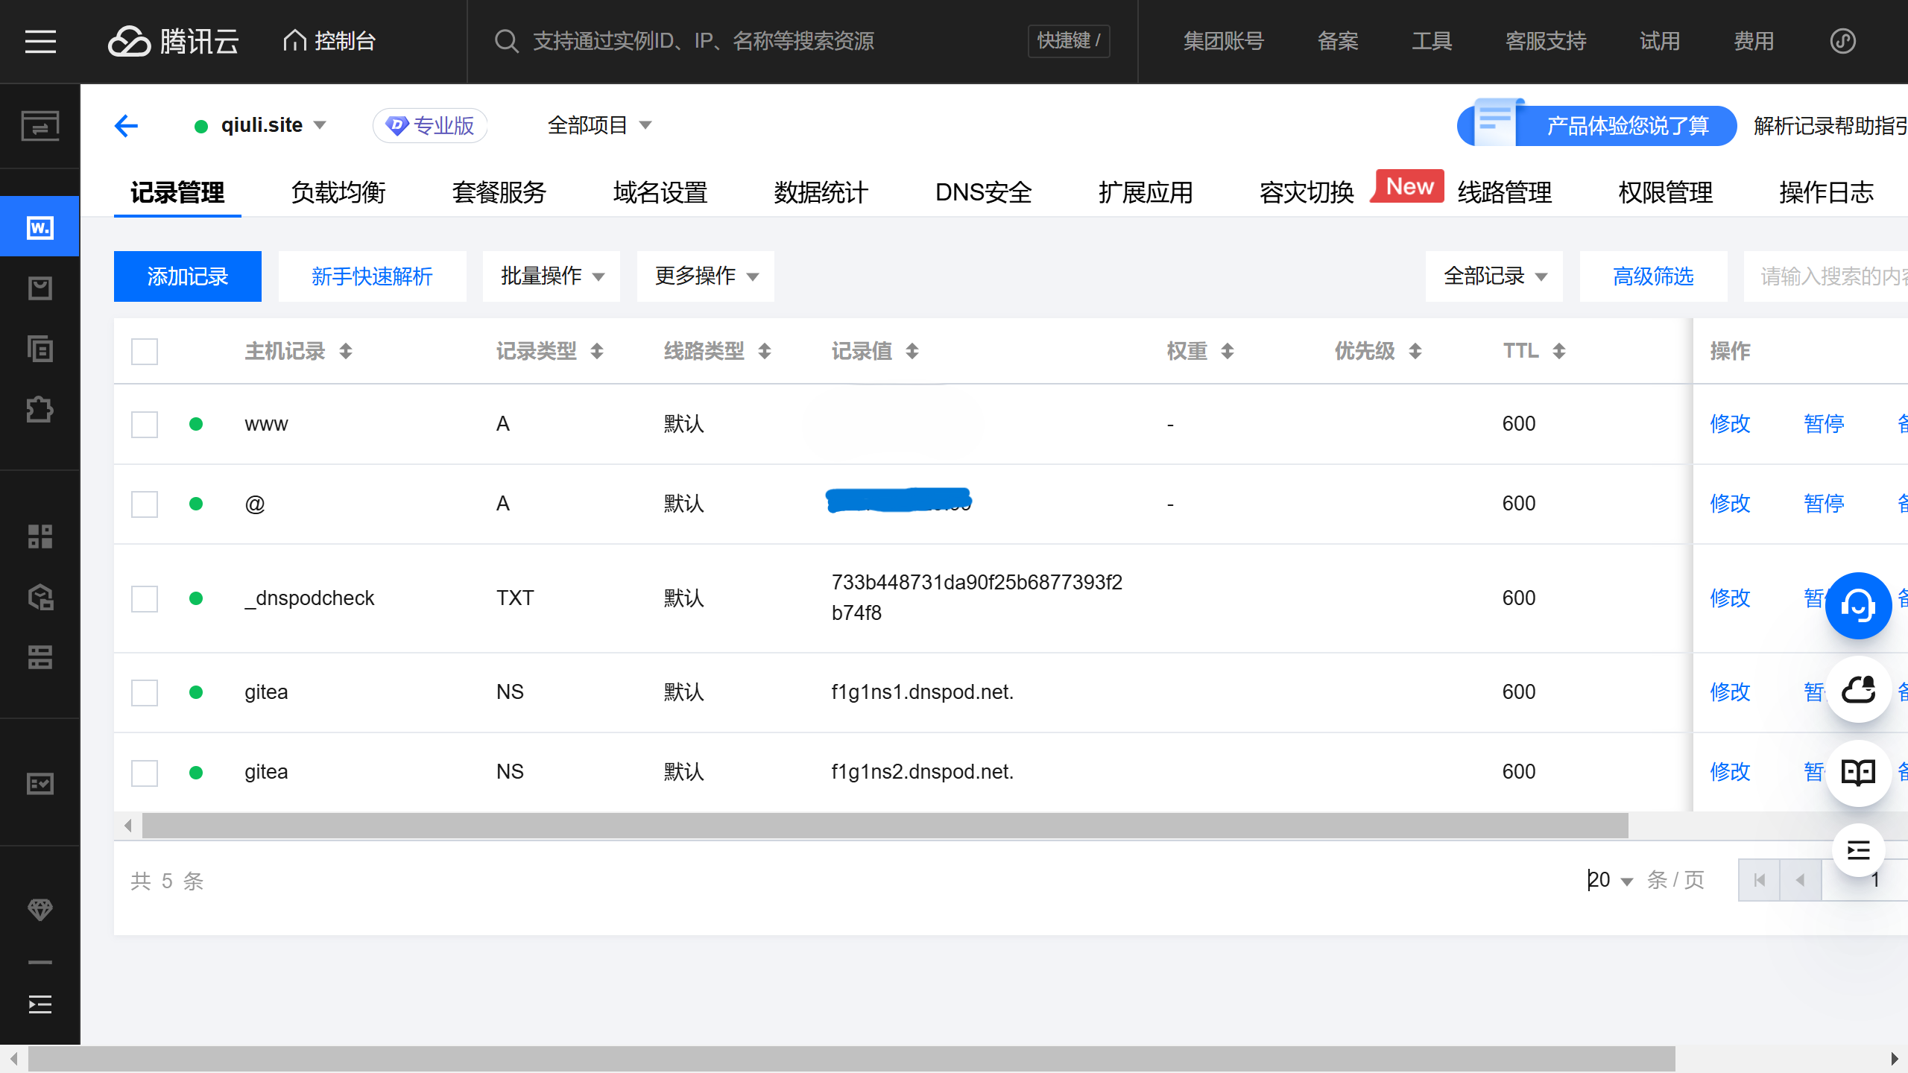This screenshot has height=1073, width=1908.
Task: Select the puzzle piece sidebar icon
Action: [40, 410]
